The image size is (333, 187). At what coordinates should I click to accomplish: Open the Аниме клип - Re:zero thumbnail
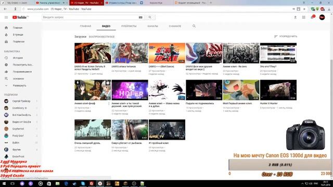[241, 53]
